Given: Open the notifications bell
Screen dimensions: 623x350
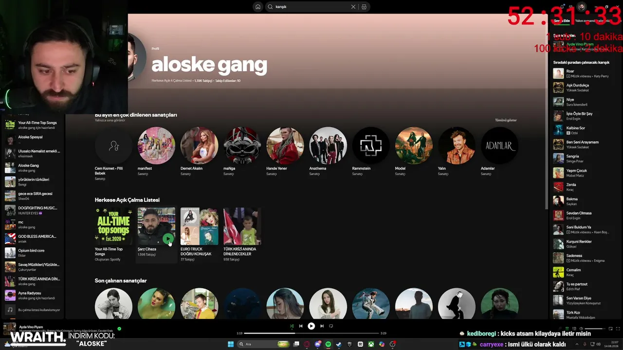Looking at the screenshot, I should click(562, 7).
